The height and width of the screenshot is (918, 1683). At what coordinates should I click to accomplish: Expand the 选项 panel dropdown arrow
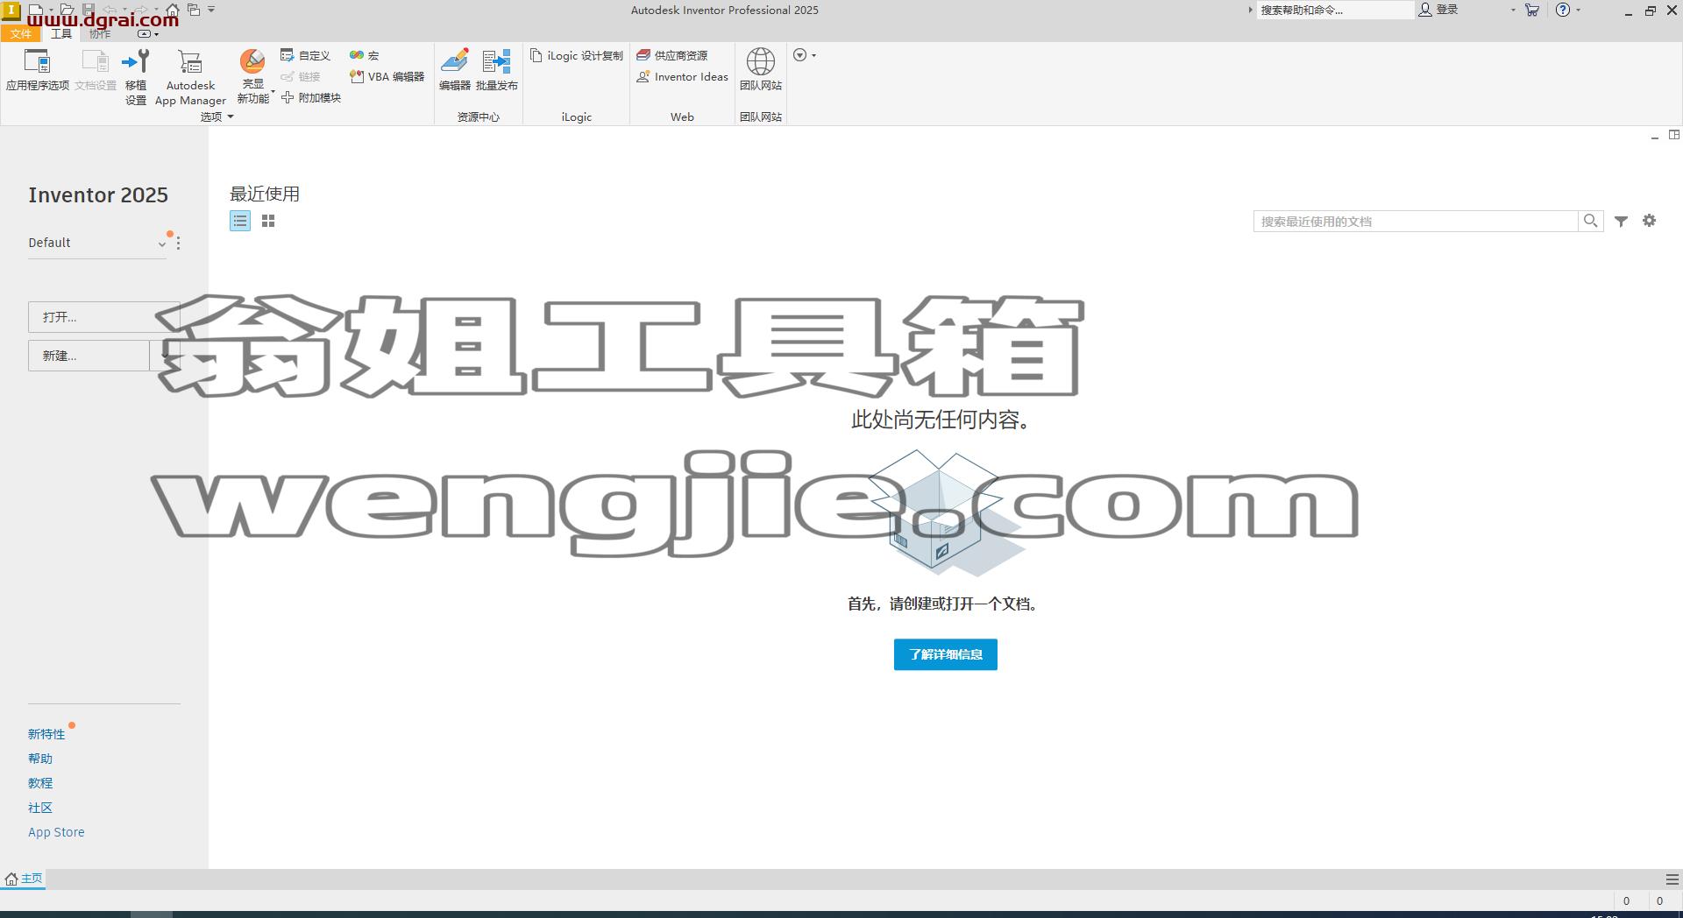pos(231,117)
